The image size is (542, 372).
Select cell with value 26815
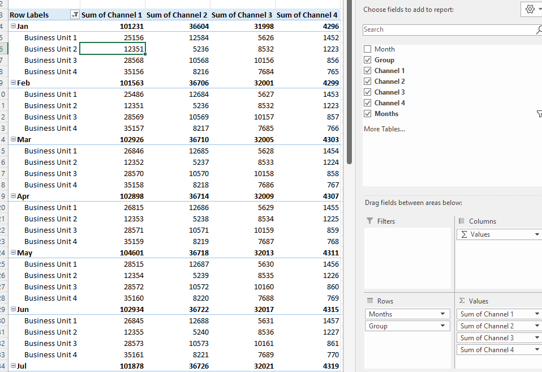pos(113,208)
